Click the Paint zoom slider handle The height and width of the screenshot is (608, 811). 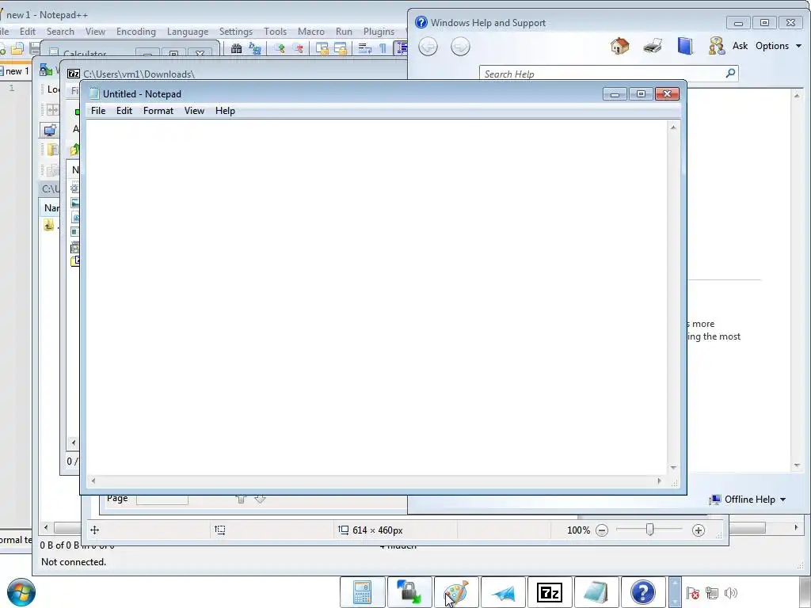pyautogui.click(x=649, y=530)
